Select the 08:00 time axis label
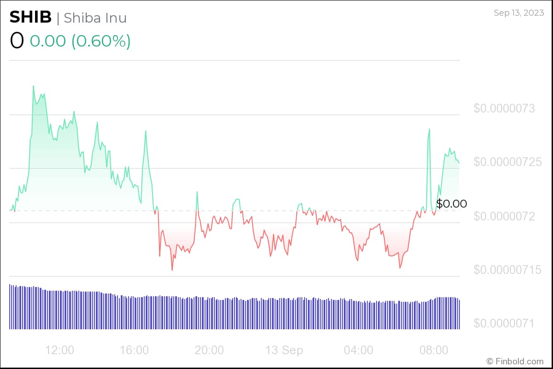 tap(434, 350)
